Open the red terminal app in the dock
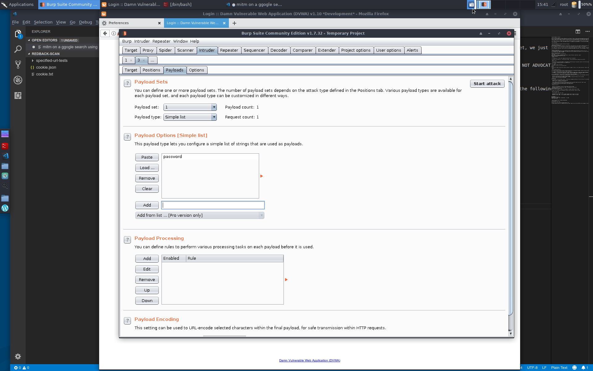This screenshot has height=371, width=593. coord(5,146)
